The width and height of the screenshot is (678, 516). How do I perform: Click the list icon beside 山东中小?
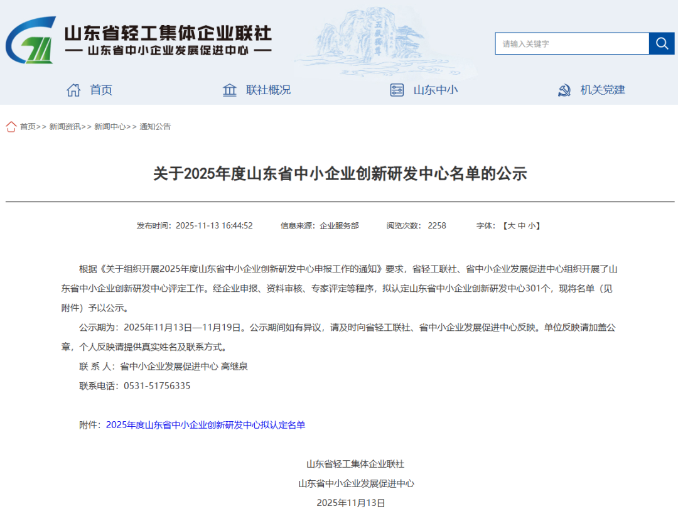tap(397, 90)
